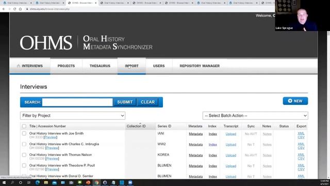Image resolution: width=330 pixels, height=186 pixels.
Task: Click the KOREA series ID cell
Action: (x=163, y=155)
